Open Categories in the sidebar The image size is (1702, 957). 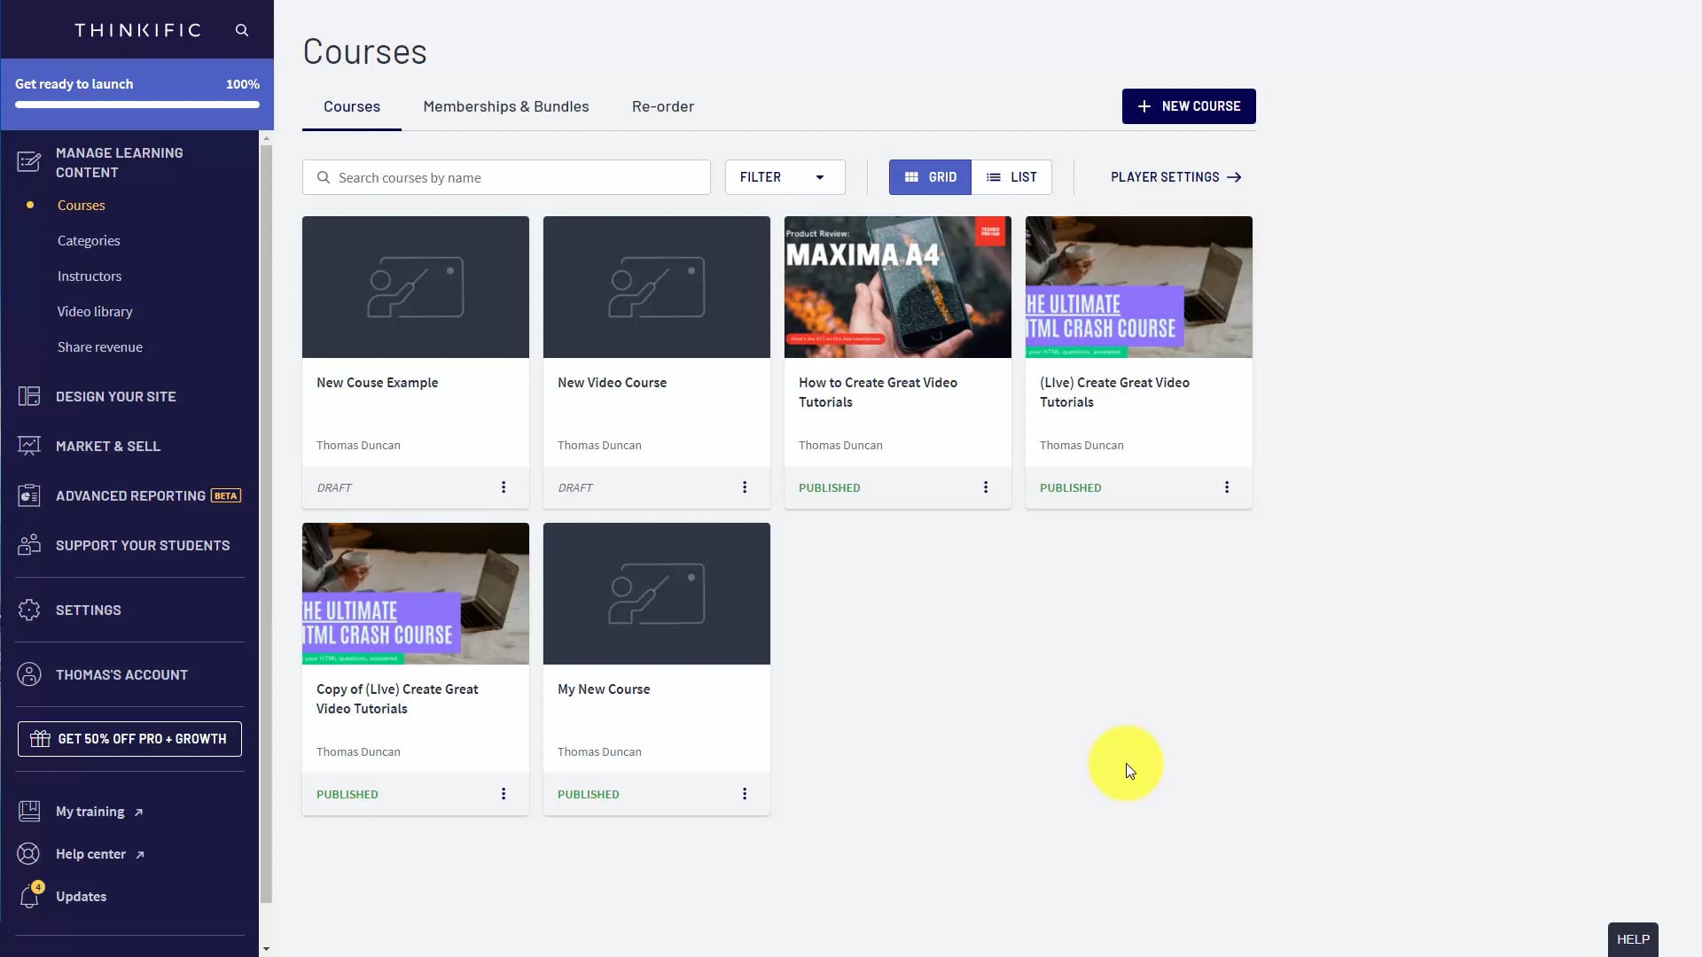click(89, 240)
